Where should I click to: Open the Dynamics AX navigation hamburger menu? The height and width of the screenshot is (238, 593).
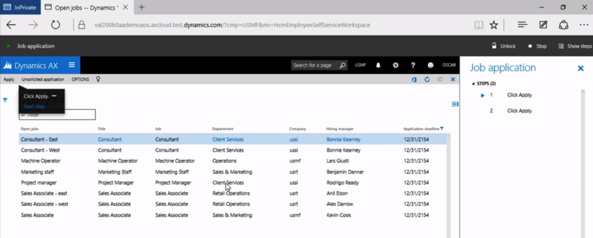point(72,65)
